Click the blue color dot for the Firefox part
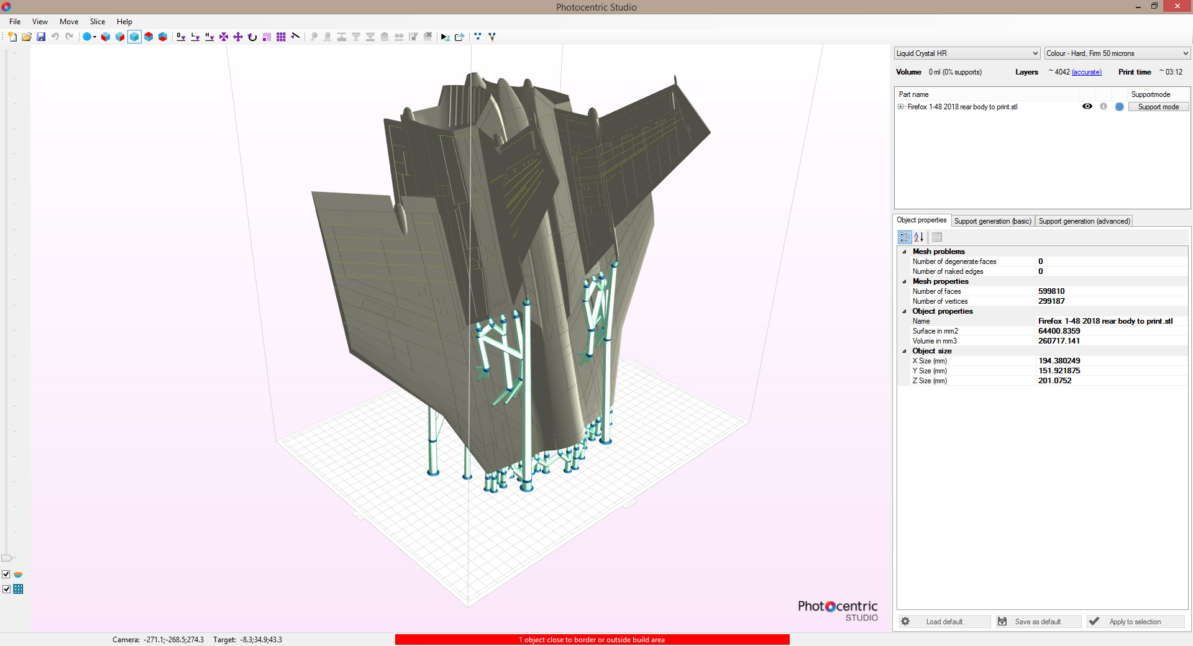The image size is (1193, 646). coord(1120,107)
